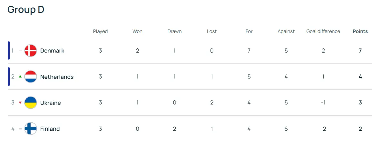Select the Played column header

(100, 32)
